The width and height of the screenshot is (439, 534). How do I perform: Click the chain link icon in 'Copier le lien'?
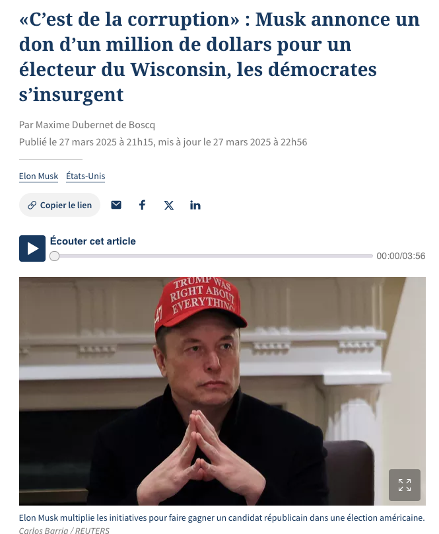tap(32, 205)
